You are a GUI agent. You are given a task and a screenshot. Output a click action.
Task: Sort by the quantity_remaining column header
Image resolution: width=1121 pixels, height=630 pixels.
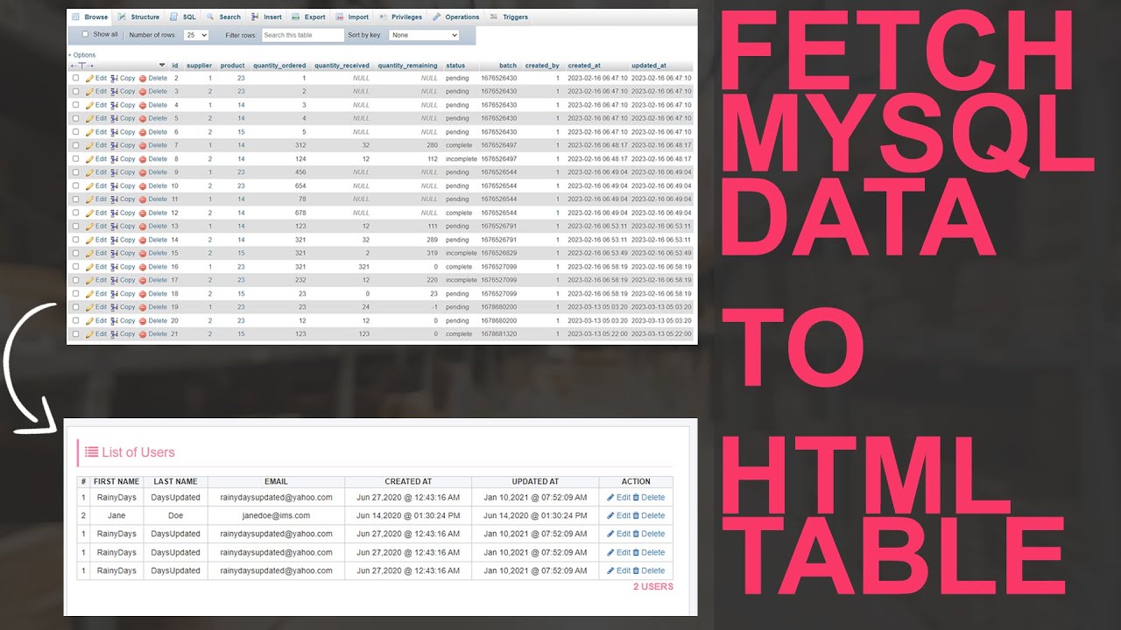(x=407, y=66)
